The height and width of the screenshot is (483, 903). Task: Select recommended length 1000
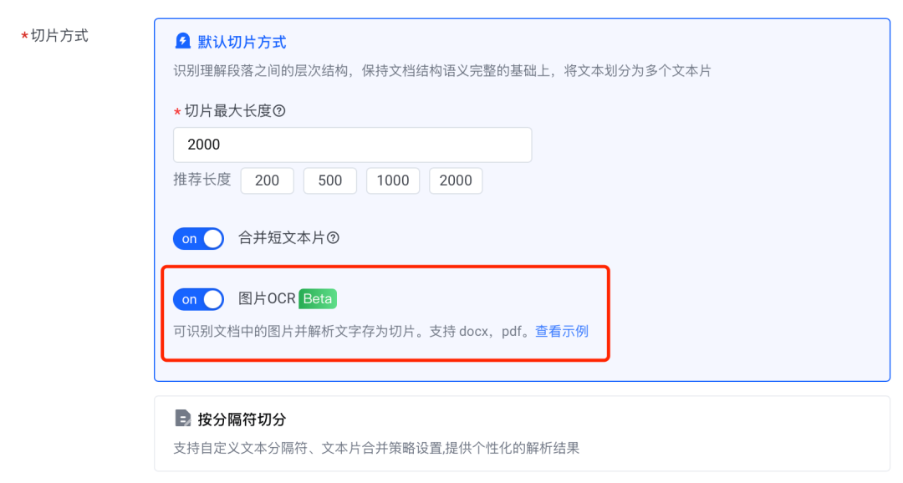(x=393, y=180)
